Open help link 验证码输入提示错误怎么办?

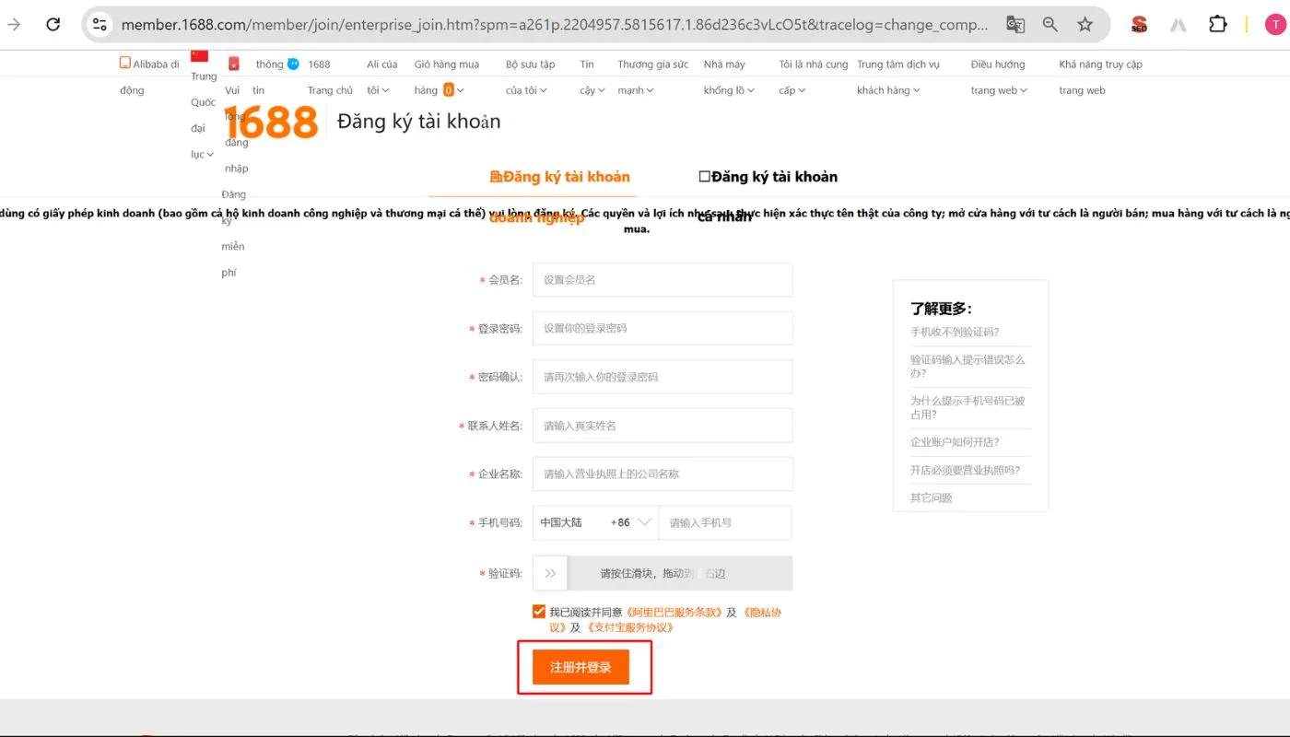point(967,367)
